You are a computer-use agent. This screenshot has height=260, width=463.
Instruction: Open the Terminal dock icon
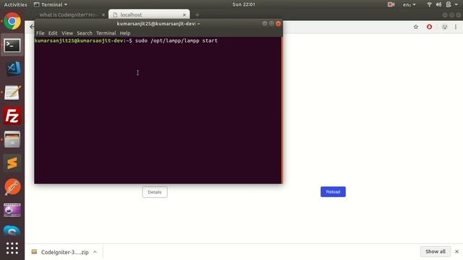[x=12, y=45]
